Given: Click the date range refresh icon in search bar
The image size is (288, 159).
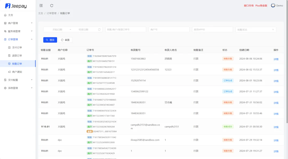Looking at the screenshot, I should [x=99, y=29].
